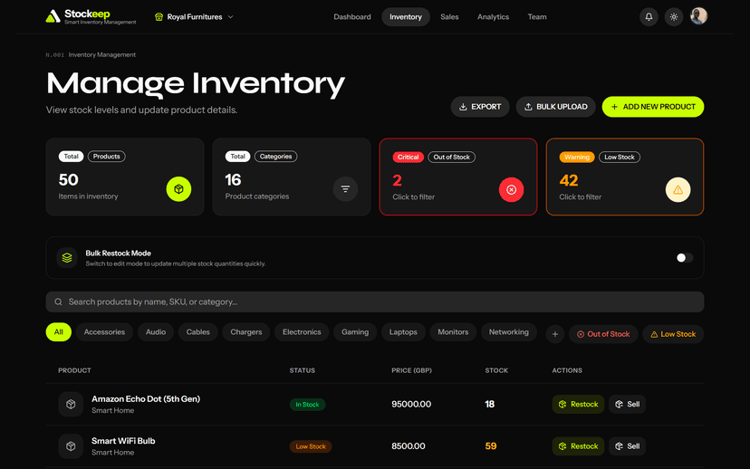
Task: Open Amazon Echo Dot (5th Gen) product
Action: [146, 398]
